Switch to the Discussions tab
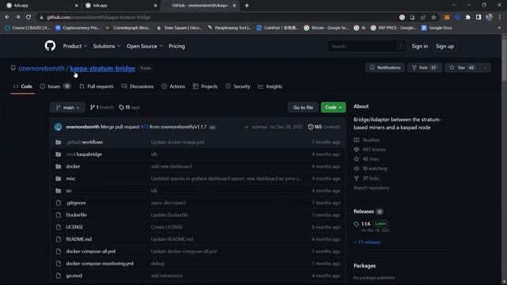 (137, 86)
